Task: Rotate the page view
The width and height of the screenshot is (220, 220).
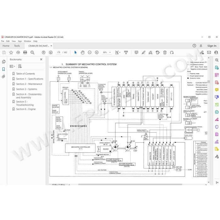Action: point(172,52)
